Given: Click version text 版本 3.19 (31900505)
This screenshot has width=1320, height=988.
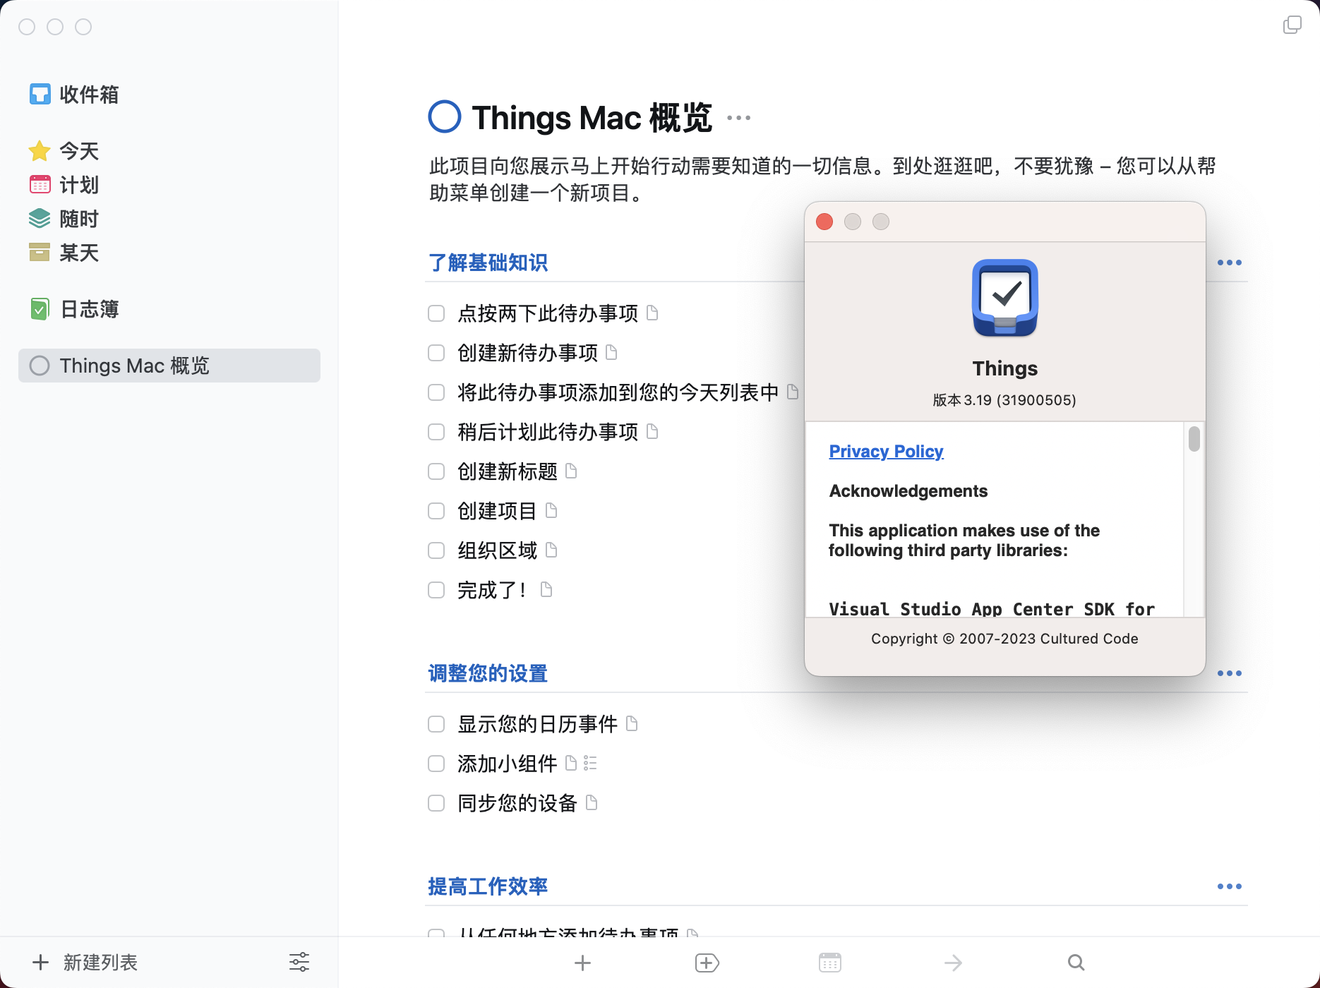Looking at the screenshot, I should pos(1004,400).
